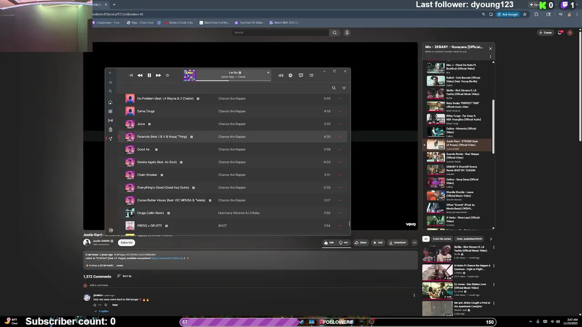Image resolution: width=582 pixels, height=327 pixels.
Task: Show more filter chips arrow
Action: (x=491, y=239)
